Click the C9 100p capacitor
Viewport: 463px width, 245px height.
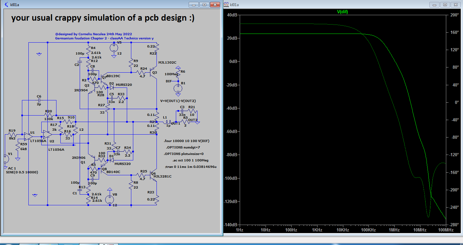(x=92, y=179)
